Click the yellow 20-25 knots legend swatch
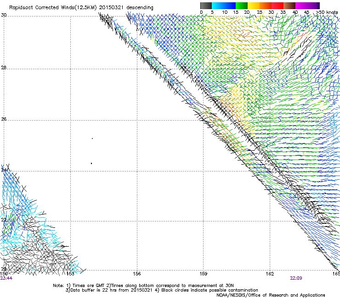Screen dimensions: 340x298 pyautogui.click(x=254, y=6)
